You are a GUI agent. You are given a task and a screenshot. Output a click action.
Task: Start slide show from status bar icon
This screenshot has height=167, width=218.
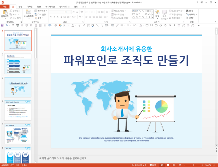[180, 165]
